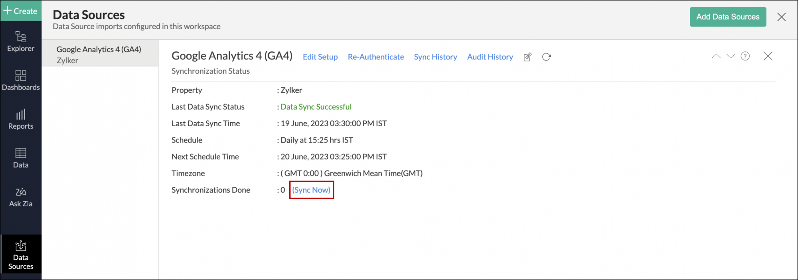Click the edit pencil icon next to Audit History
798x280 pixels.
point(527,57)
